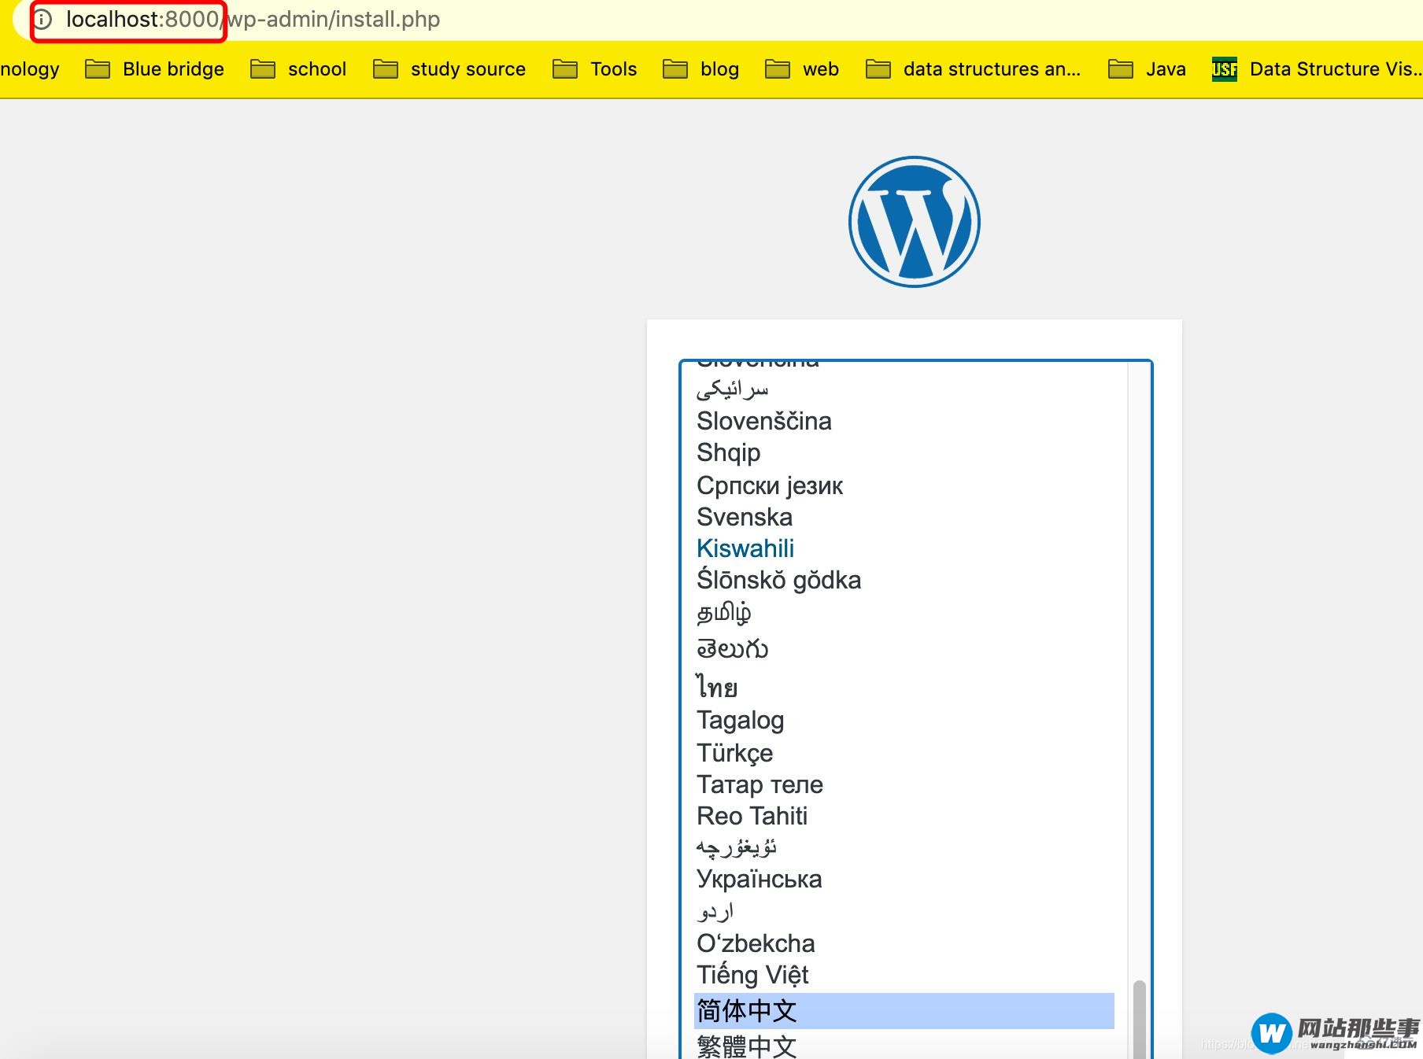Open the Java bookmark folder

(1148, 69)
